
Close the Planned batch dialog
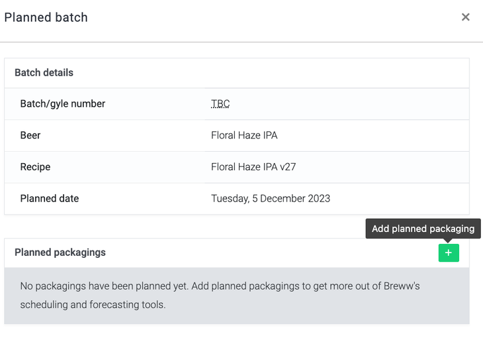point(466,17)
